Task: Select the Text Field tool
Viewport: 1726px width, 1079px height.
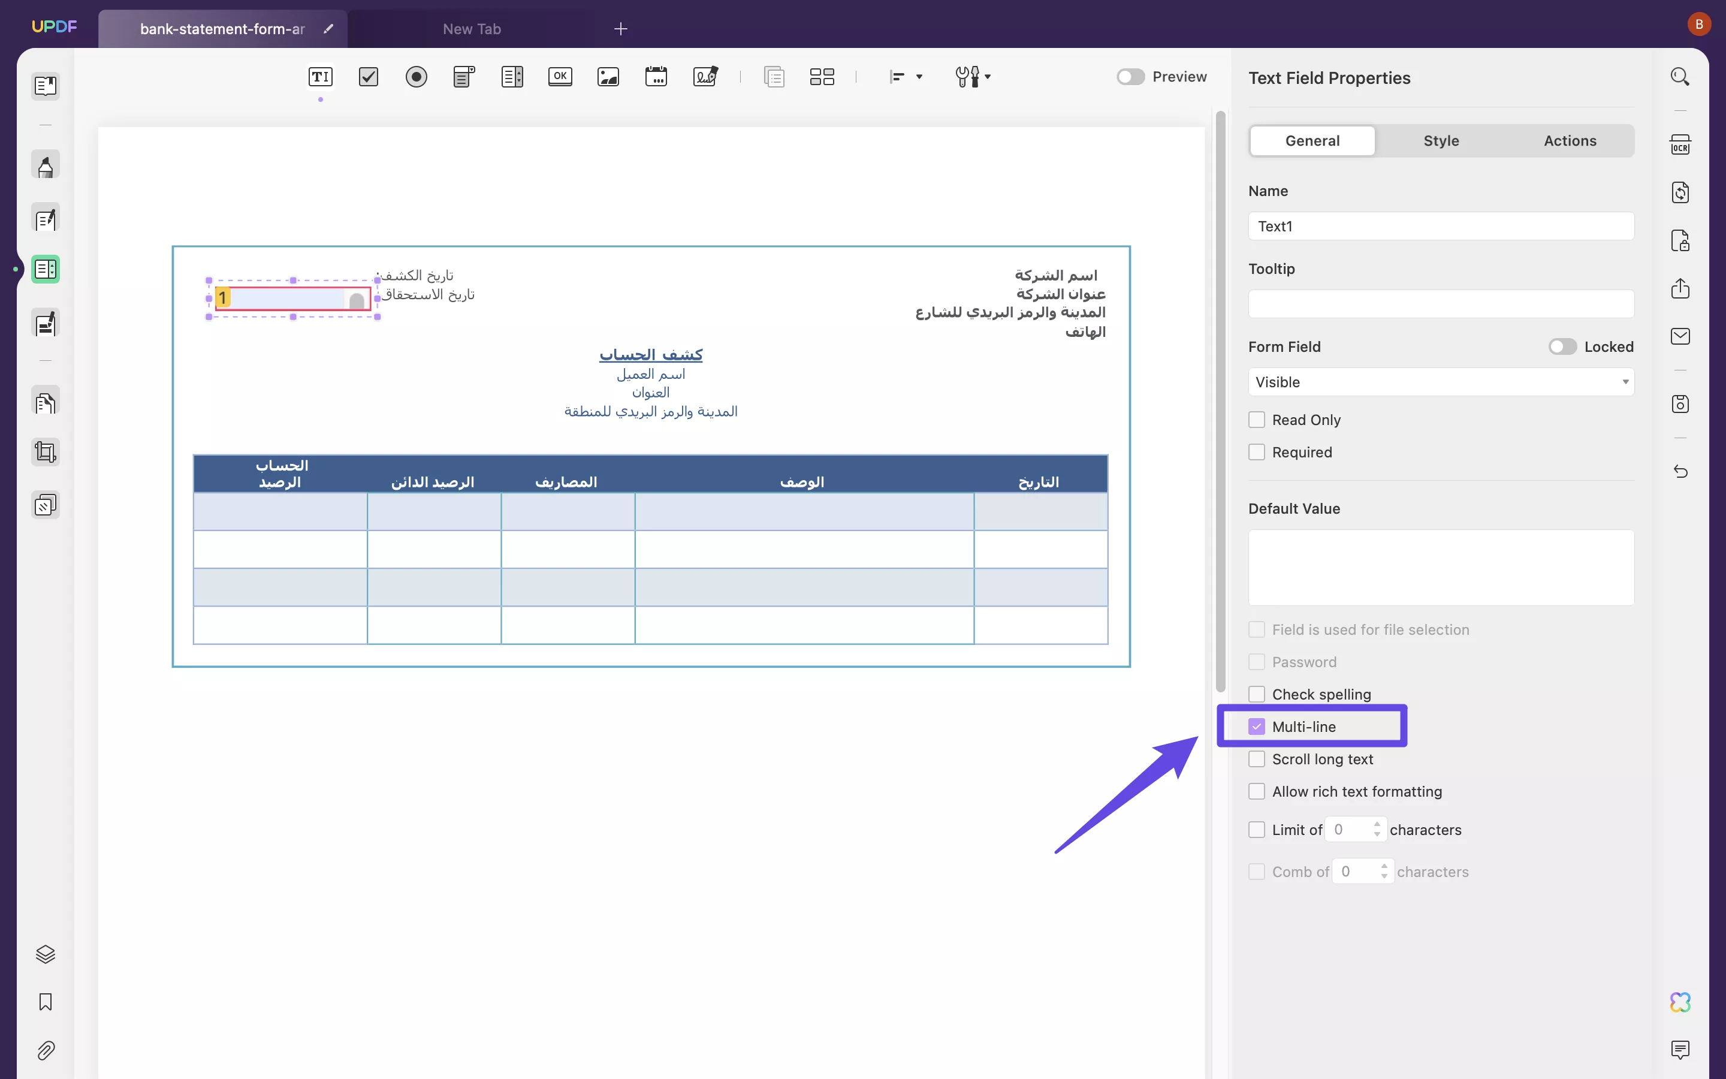Action: click(320, 76)
